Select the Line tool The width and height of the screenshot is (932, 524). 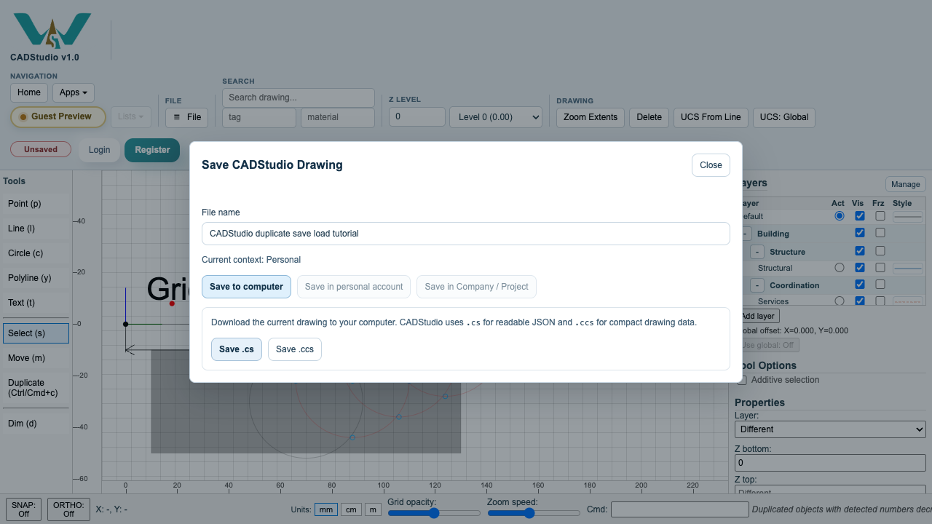pyautogui.click(x=36, y=229)
